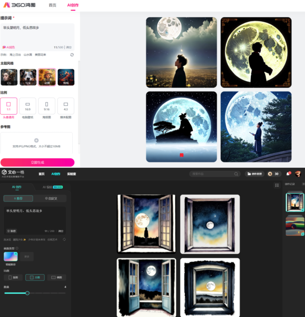Open 创作管理 folder button
This screenshot has width=305, height=317.
(255, 174)
